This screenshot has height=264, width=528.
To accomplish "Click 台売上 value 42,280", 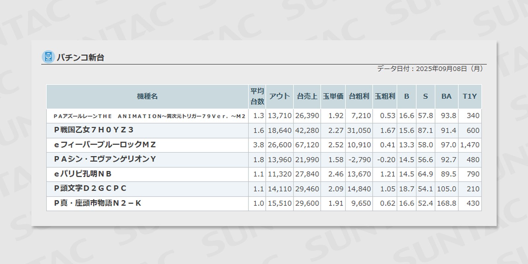I will click(x=307, y=130).
